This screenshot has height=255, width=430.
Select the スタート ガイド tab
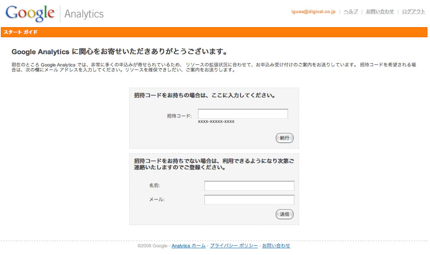pos(21,32)
